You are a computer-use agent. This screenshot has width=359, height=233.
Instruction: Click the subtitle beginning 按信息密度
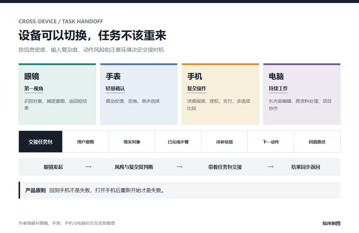[x=91, y=50]
